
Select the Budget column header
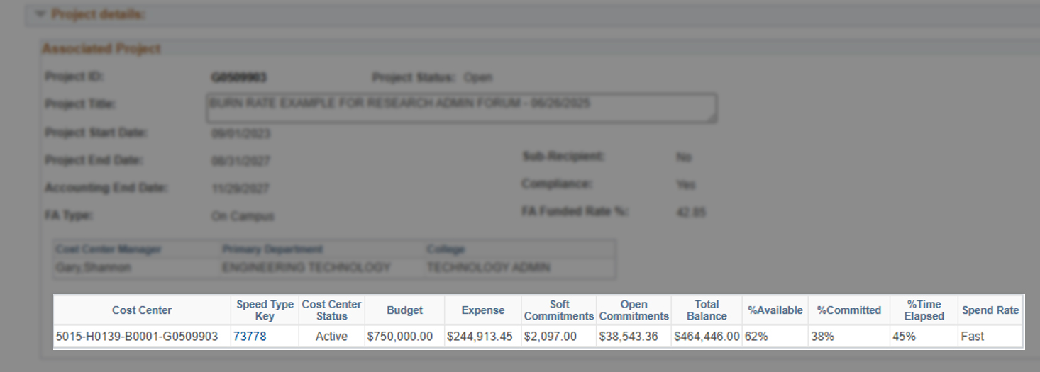(404, 310)
